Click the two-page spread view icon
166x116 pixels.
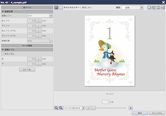[x=163, y=8]
